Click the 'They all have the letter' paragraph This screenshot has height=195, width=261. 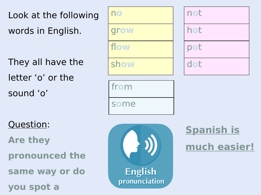46,77
